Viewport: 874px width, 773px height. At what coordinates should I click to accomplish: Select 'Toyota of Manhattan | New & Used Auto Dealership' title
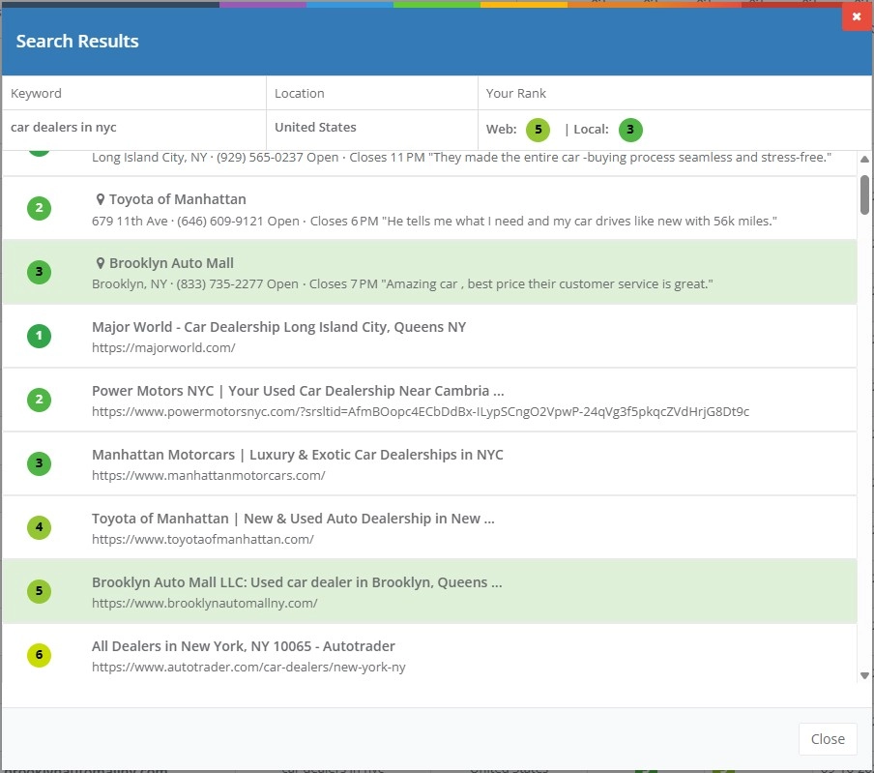click(293, 519)
